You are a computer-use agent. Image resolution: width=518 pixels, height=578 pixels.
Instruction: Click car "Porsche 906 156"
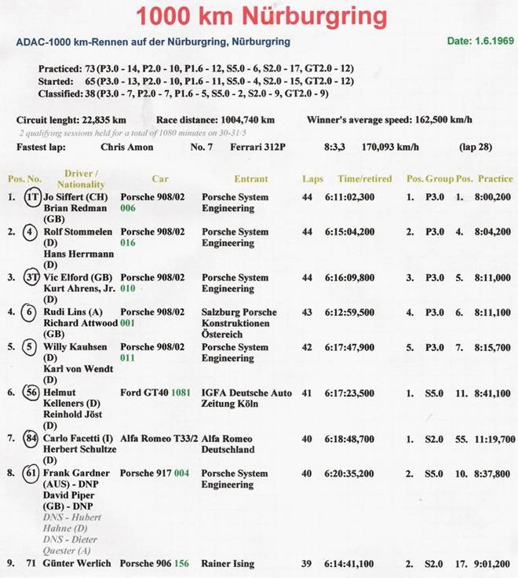coord(155,564)
